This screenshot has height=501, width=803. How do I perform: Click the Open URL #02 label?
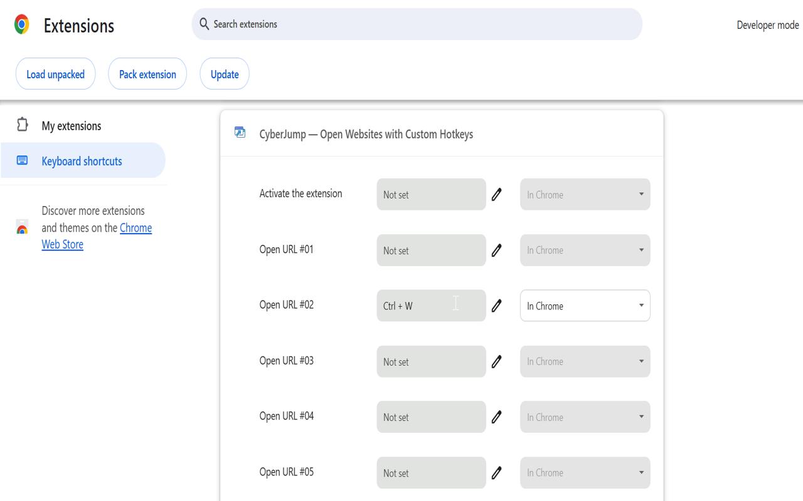[287, 305]
